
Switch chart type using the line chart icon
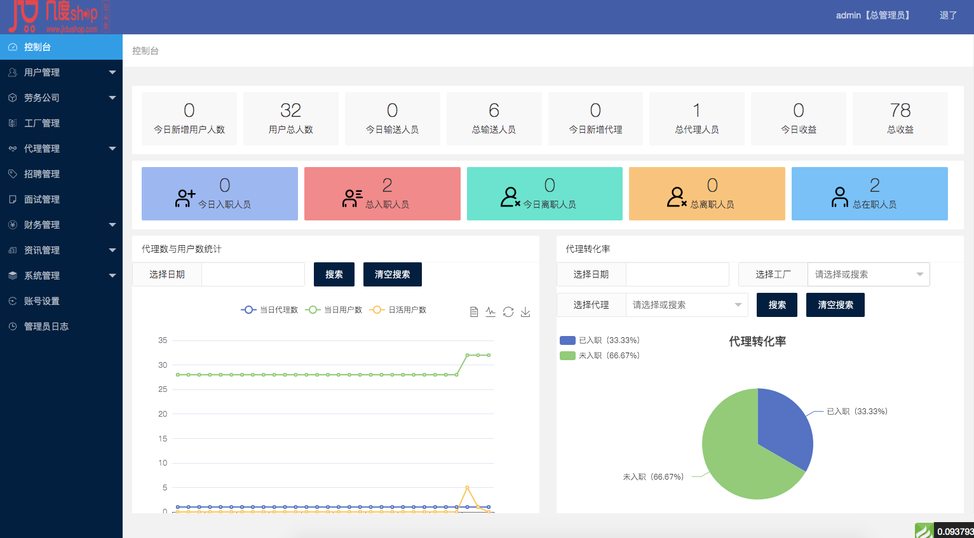point(490,312)
